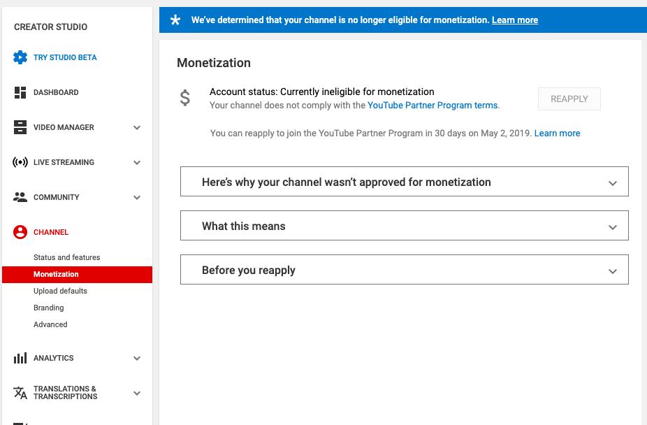
Task: Click the asterisk icon in blue banner
Action: click(x=175, y=20)
